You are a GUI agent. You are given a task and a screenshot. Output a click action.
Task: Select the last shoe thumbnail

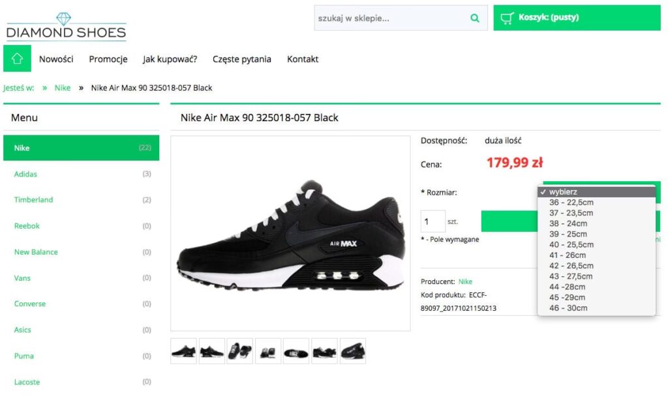(353, 351)
